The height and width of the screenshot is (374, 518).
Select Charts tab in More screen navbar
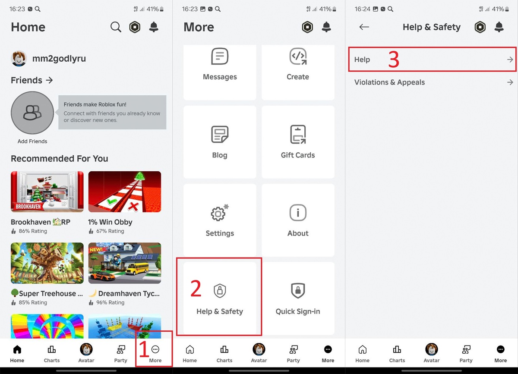click(224, 353)
